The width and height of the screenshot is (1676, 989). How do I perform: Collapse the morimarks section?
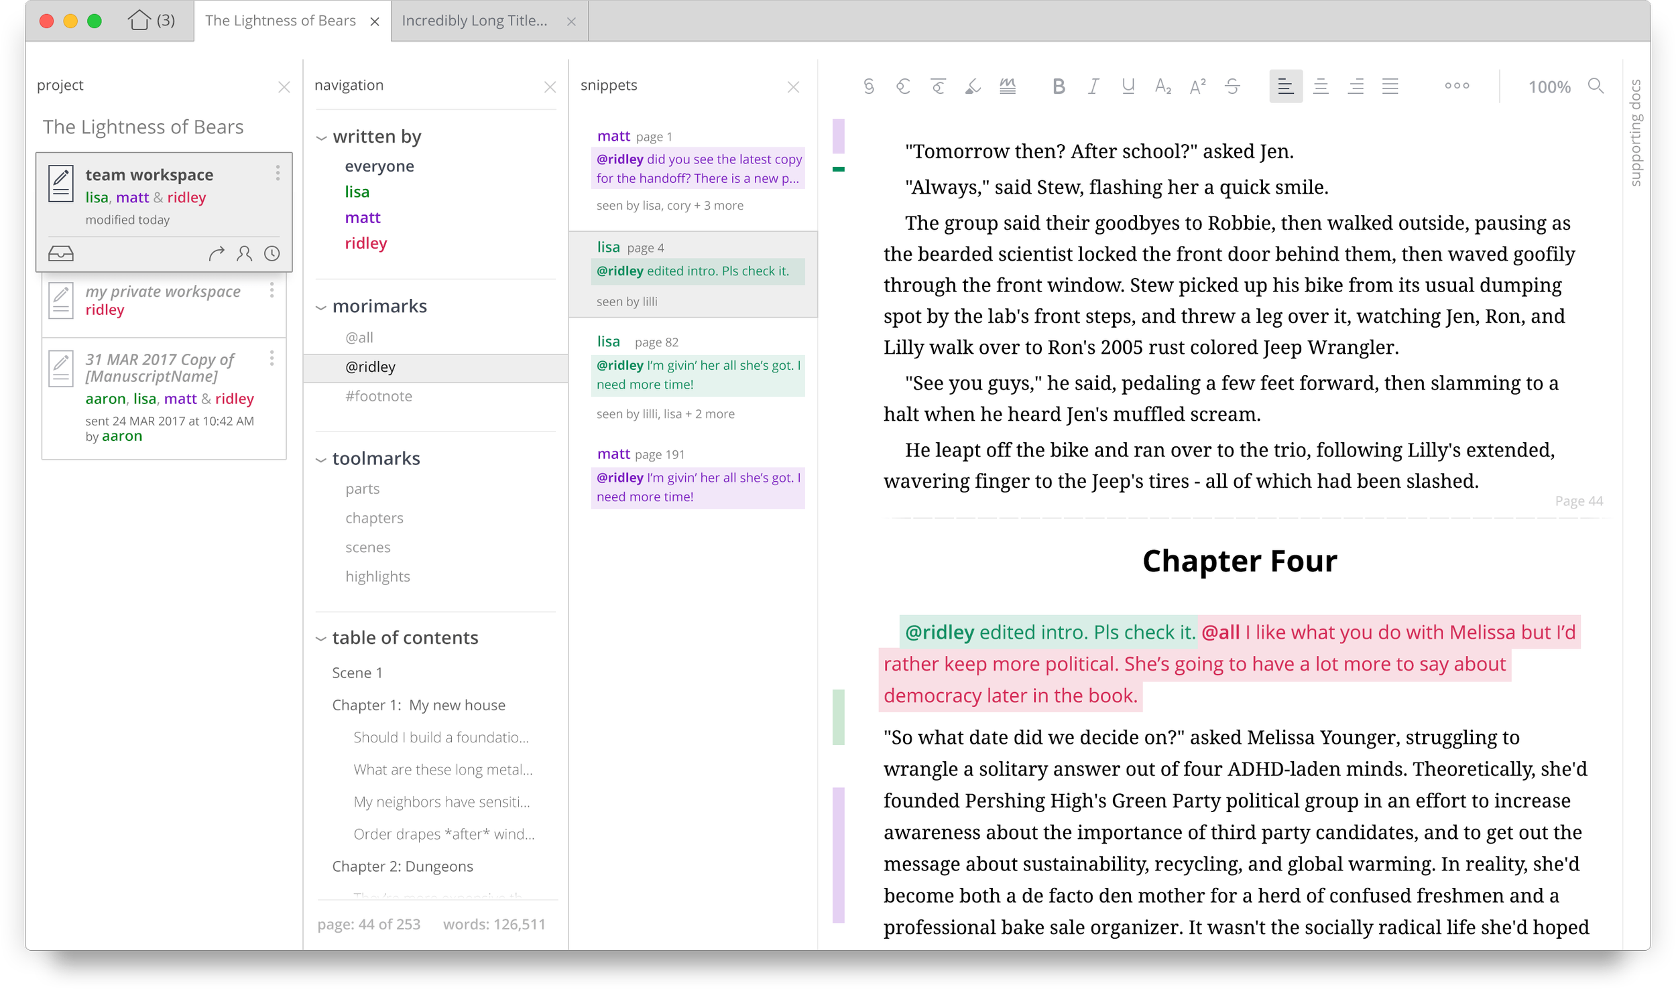point(322,308)
